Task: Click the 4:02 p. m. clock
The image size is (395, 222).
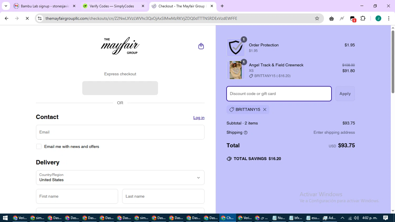Action: pyautogui.click(x=370, y=218)
